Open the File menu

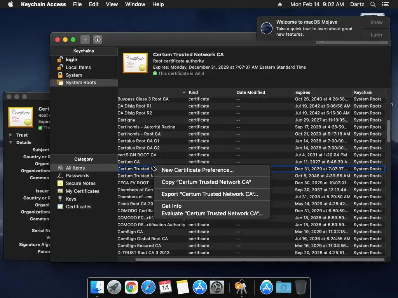77,4
